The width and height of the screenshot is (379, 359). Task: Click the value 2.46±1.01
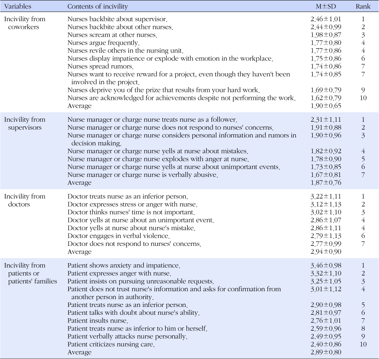coord(326,19)
